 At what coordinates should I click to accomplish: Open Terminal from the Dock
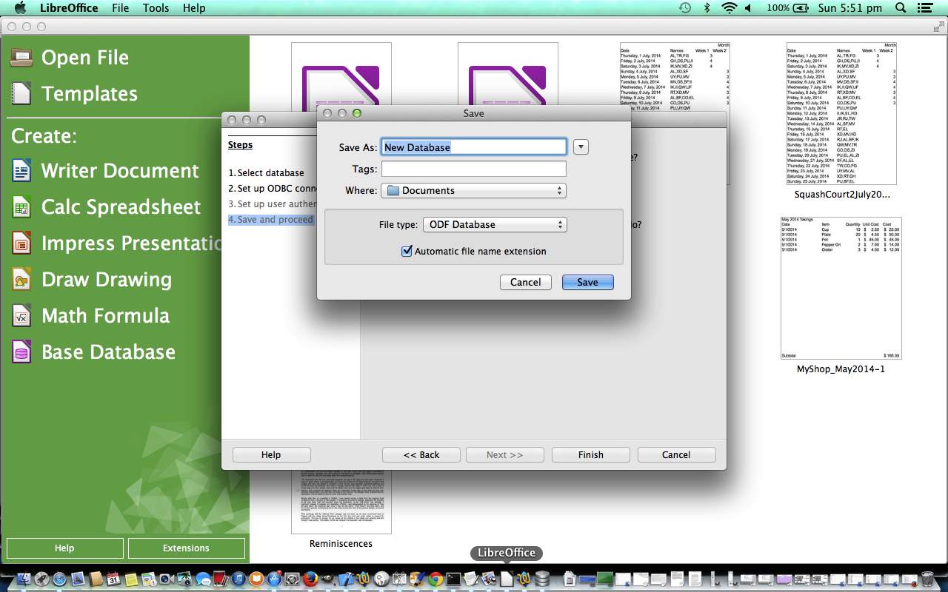(453, 579)
